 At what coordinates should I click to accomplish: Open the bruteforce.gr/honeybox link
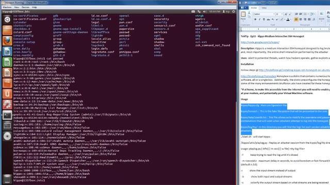point(258,76)
